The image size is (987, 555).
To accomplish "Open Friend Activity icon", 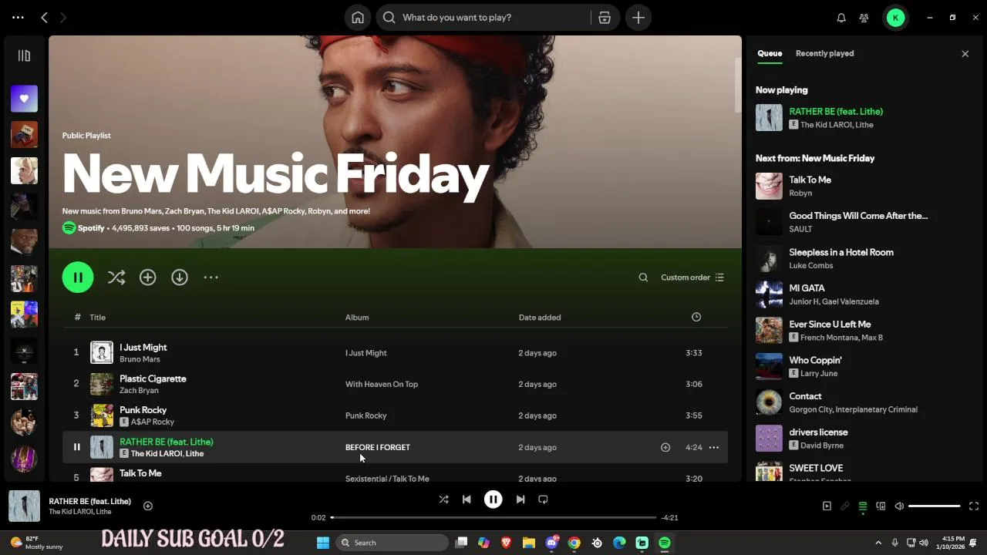I will 864,18.
